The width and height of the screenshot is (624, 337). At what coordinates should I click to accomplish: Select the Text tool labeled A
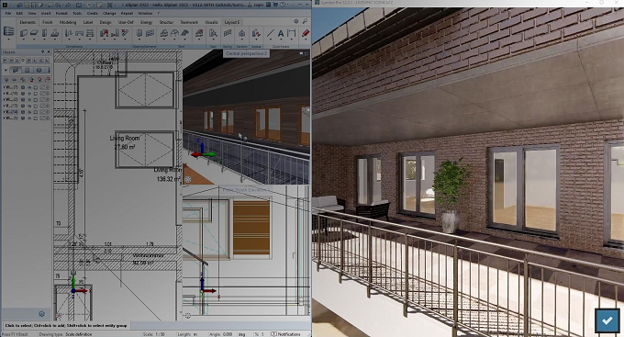281,34
